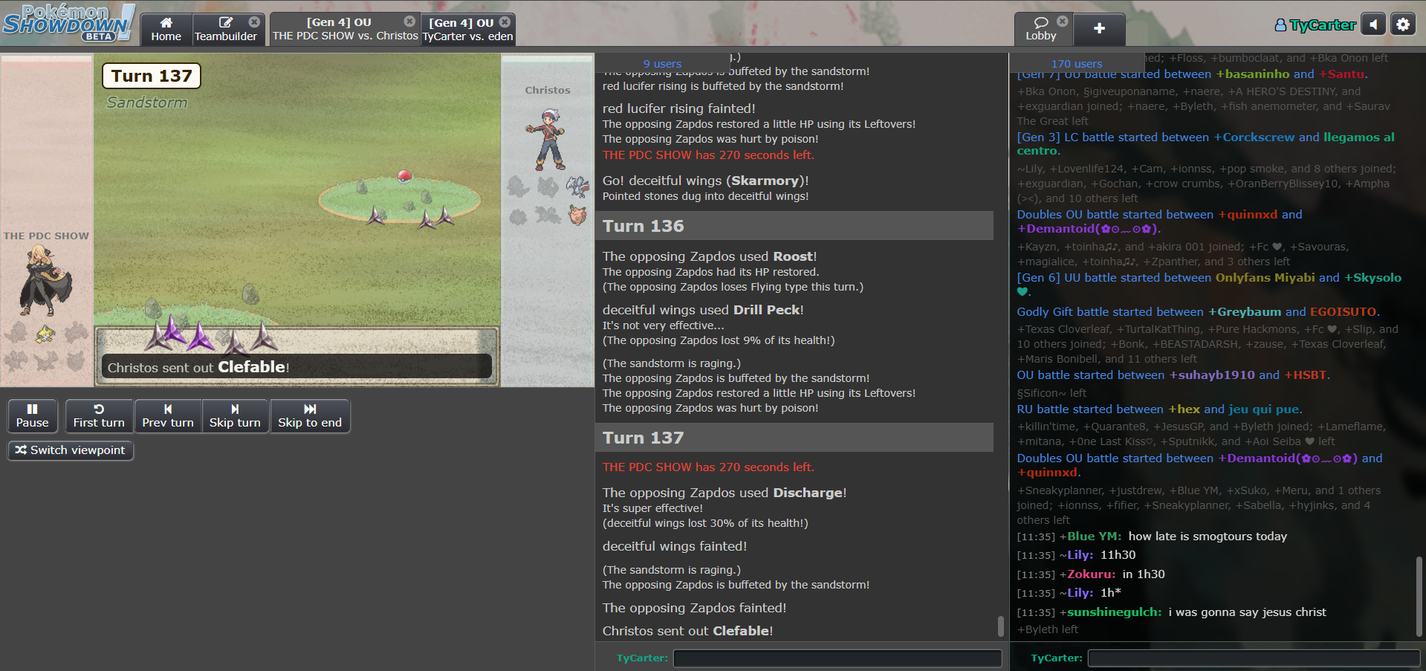1426x671 pixels.
Task: Expand the 9 users list in battle chat
Action: 662,64
